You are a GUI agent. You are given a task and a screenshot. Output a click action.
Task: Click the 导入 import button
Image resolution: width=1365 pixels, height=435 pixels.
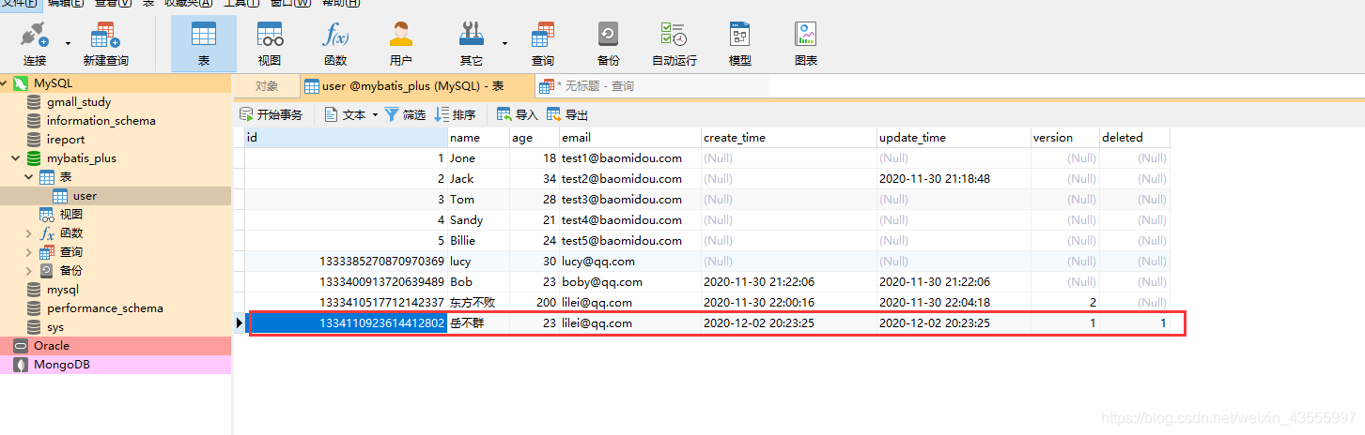(x=517, y=114)
